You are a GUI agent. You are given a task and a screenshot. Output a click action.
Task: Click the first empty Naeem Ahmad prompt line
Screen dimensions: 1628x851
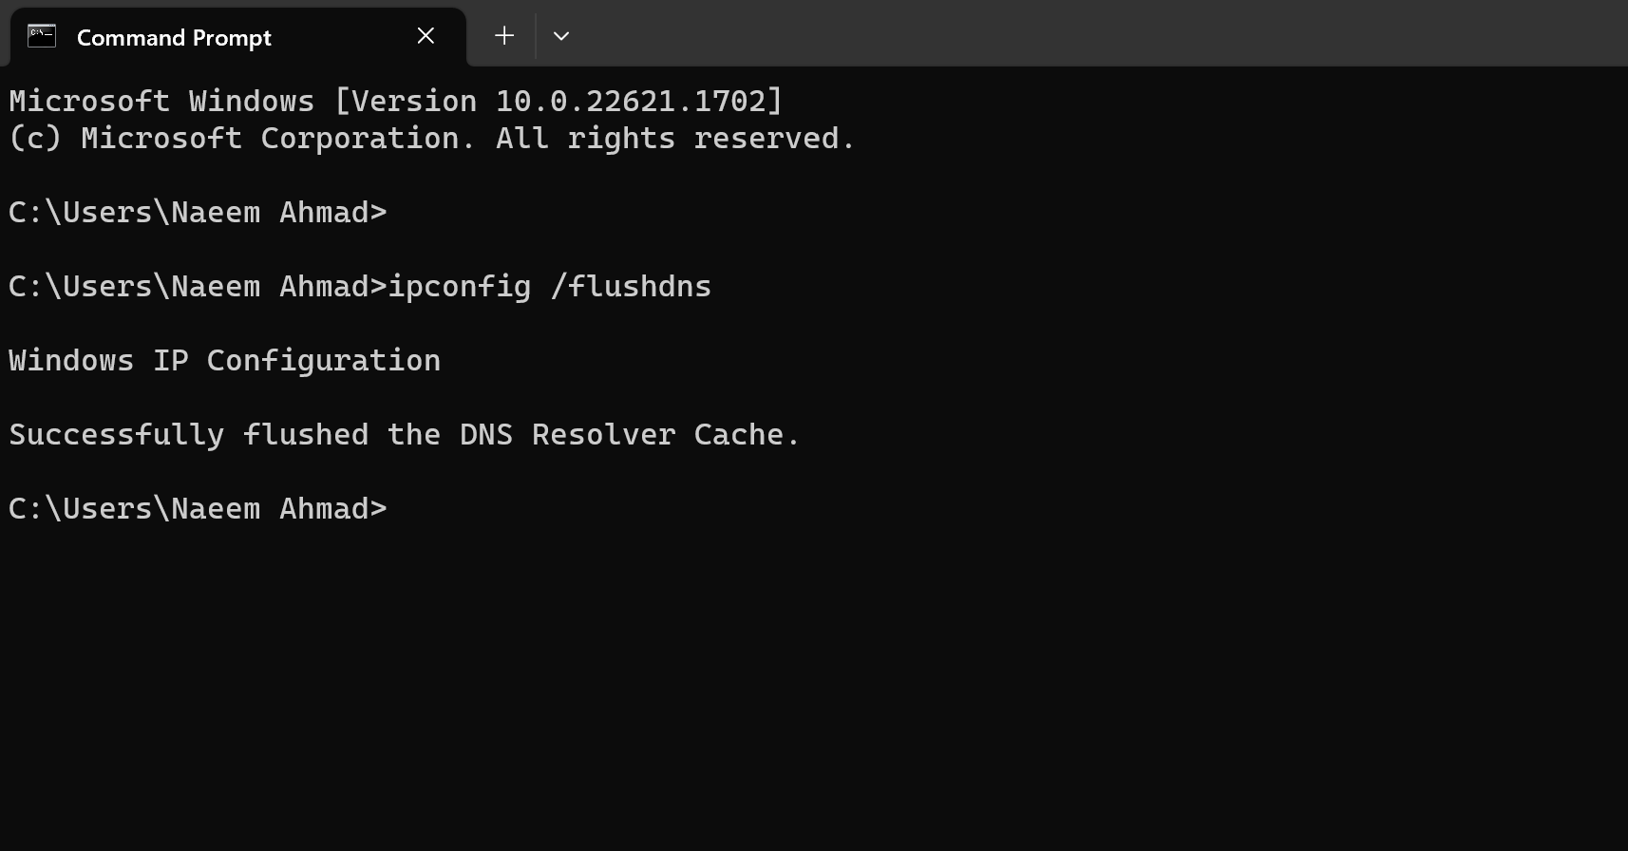198,213
